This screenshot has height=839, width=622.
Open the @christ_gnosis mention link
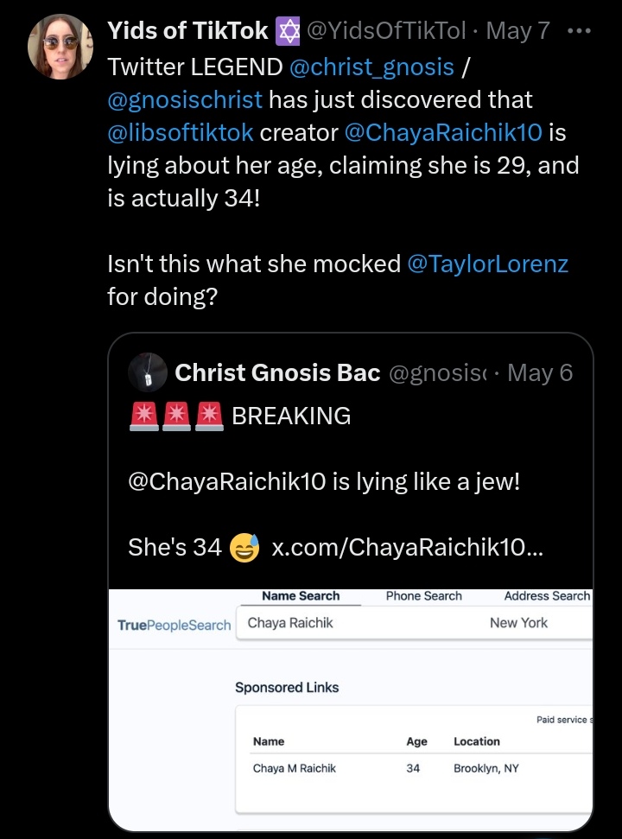click(x=371, y=67)
